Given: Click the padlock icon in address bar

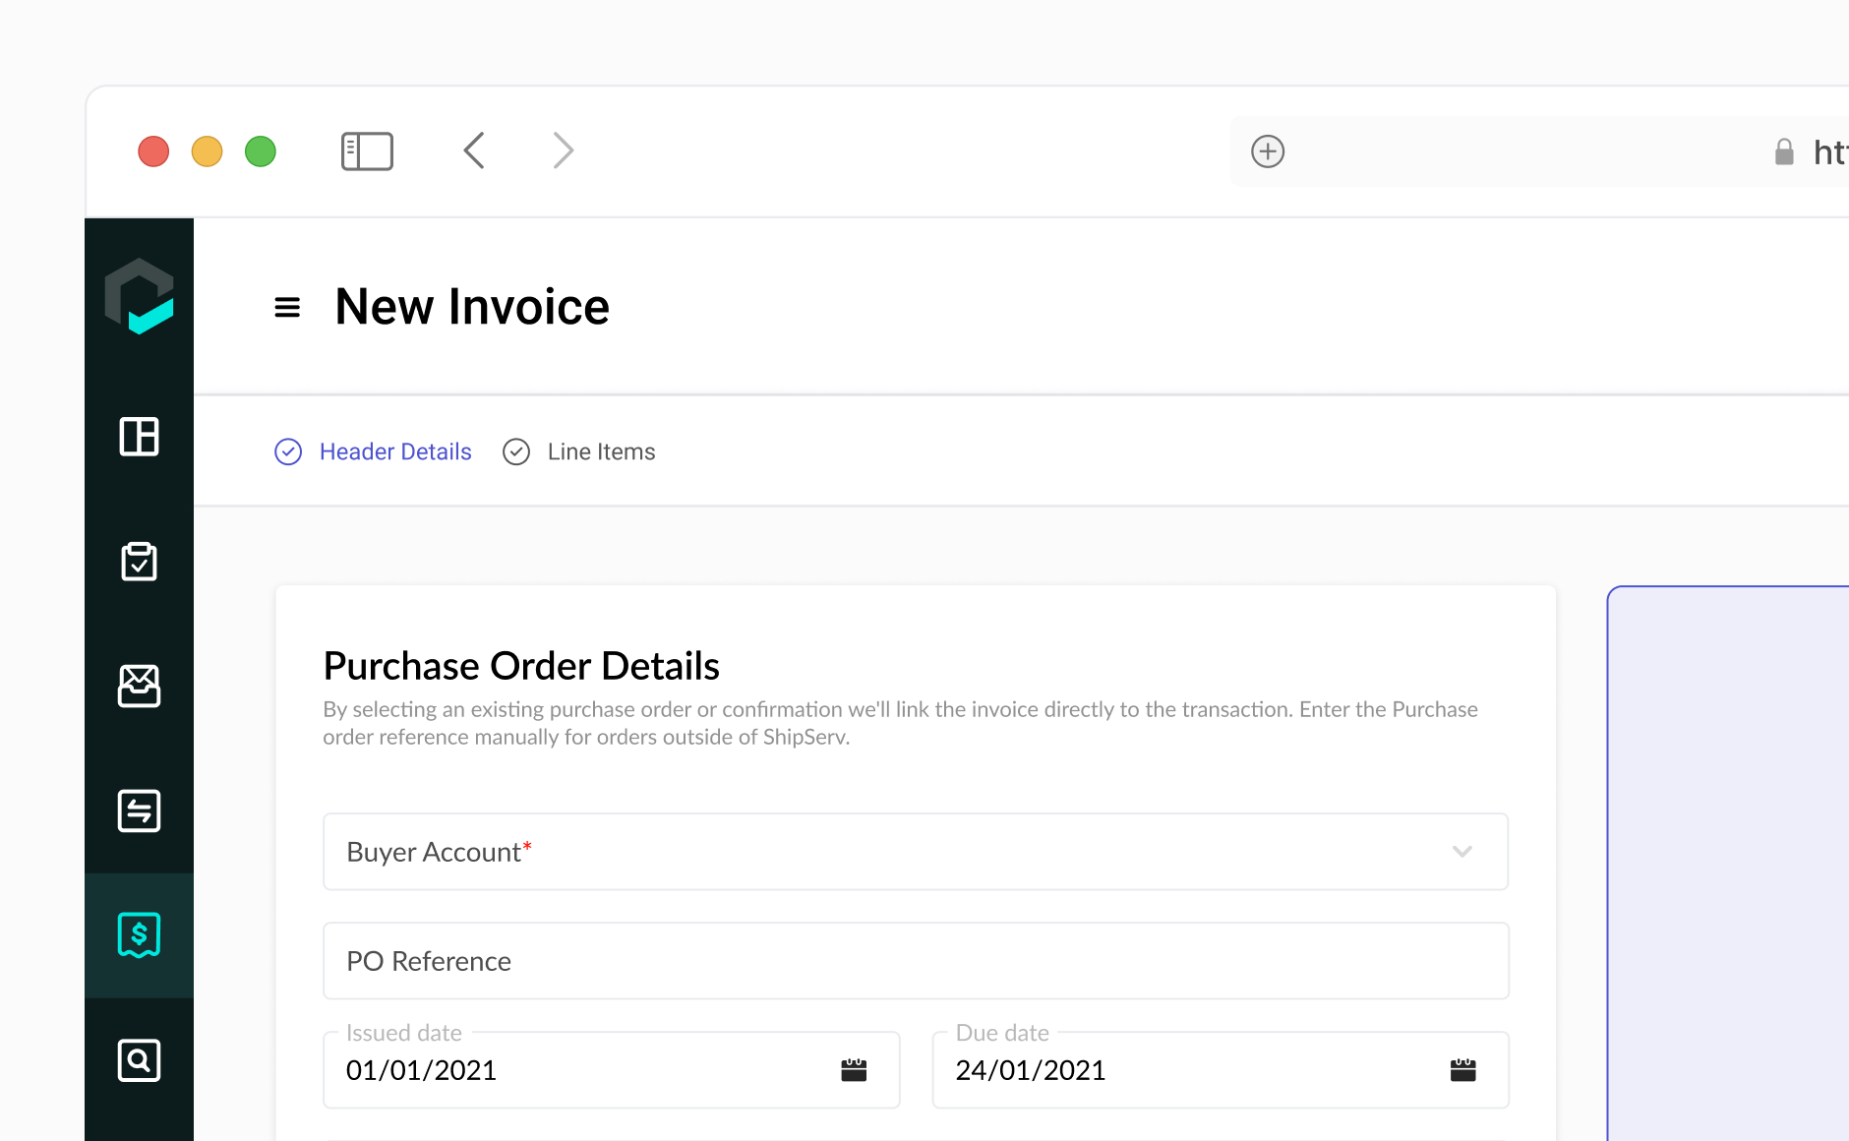Looking at the screenshot, I should [1784, 151].
